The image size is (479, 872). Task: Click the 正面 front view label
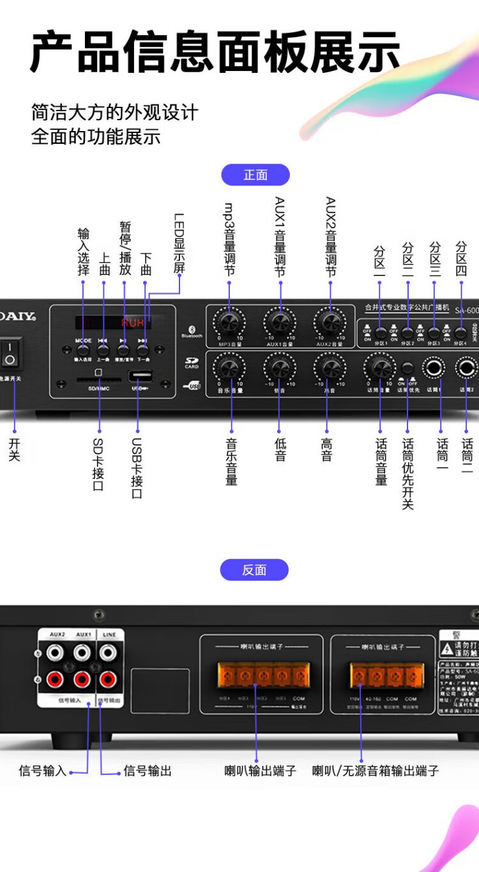(x=255, y=175)
